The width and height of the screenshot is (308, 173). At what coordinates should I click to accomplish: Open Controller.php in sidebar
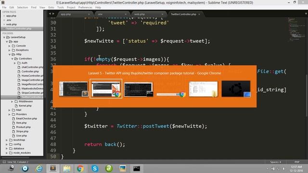tap(30, 72)
